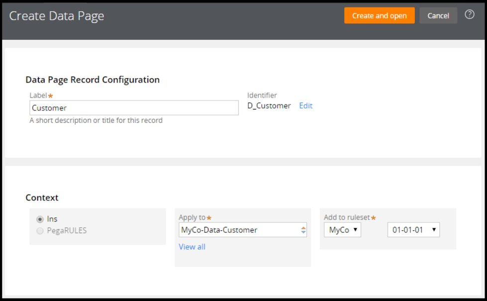This screenshot has width=487, height=301.
Task: Choose the PegaRULES radio option
Action: [40, 230]
